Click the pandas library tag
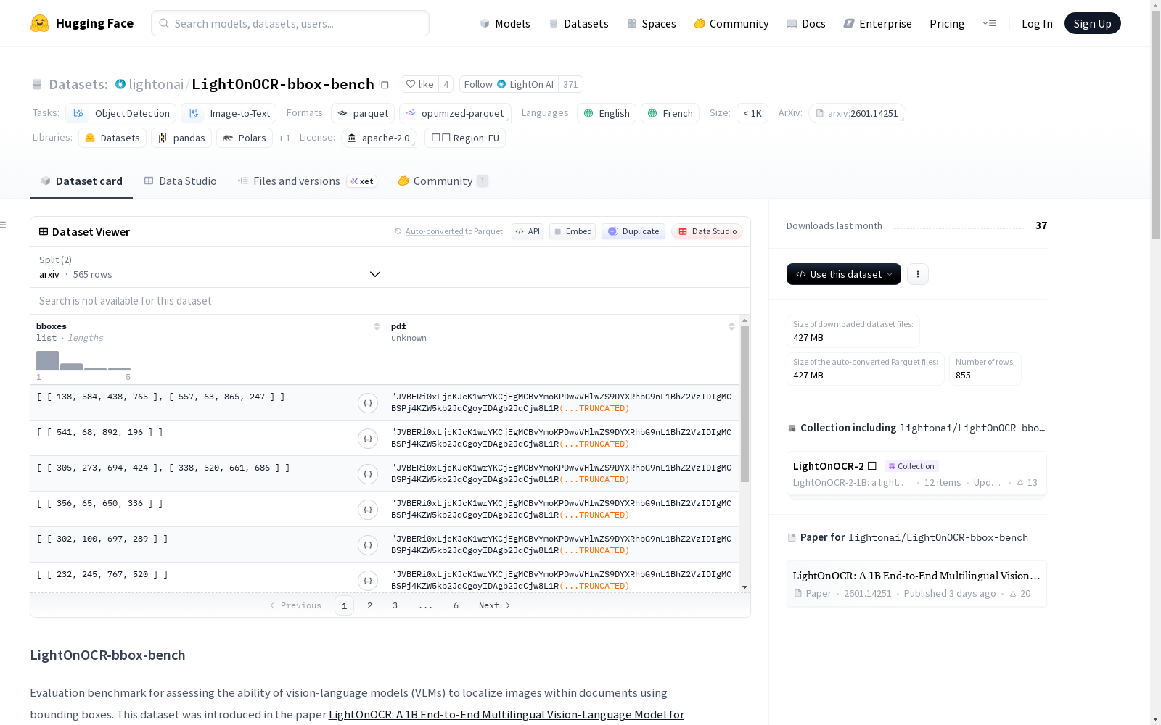 point(181,138)
